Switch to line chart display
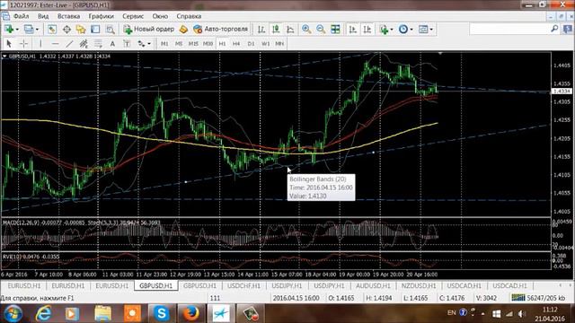This screenshot has height=323, width=575. [290, 30]
